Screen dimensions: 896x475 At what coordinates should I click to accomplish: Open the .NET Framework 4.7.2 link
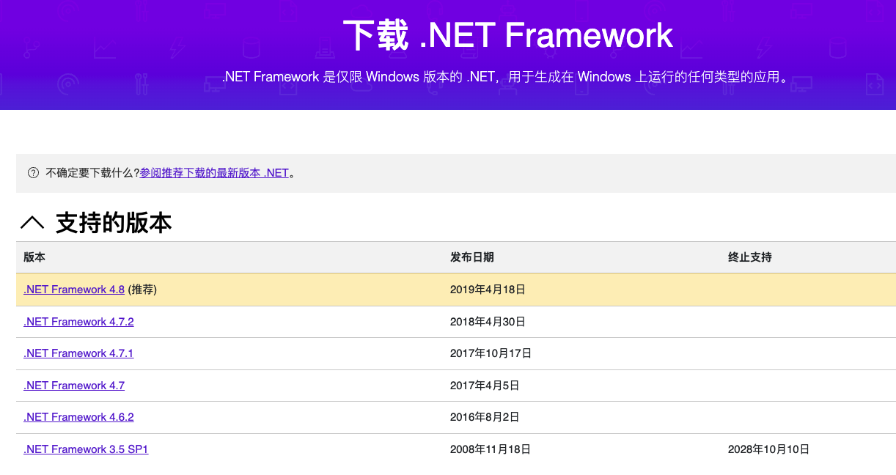point(78,322)
